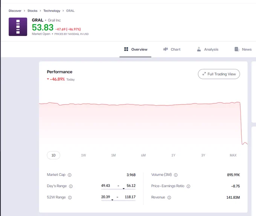The image size is (256, 216).
Task: Select the 3Y time range
Action: 203,155
